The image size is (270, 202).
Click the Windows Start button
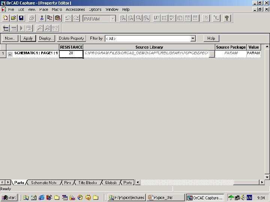click(x=9, y=198)
